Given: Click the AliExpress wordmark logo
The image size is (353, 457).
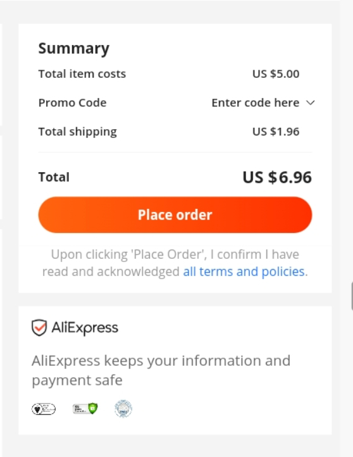Looking at the screenshot, I should [85, 328].
